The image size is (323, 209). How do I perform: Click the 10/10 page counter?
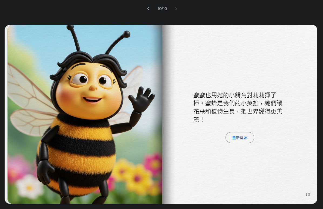pyautogui.click(x=162, y=9)
